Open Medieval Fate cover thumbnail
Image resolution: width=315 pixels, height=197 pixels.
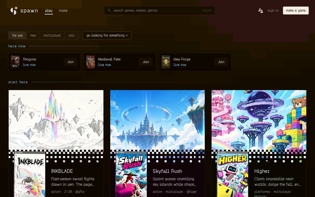(x=91, y=62)
